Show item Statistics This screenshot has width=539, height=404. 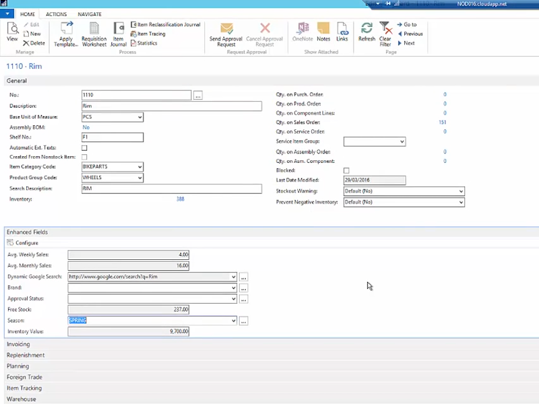pyautogui.click(x=144, y=43)
